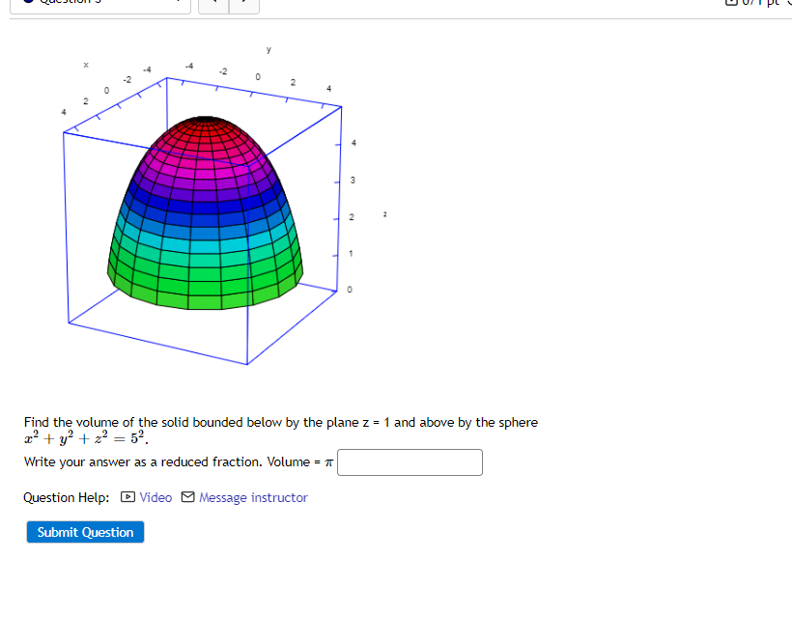Screen dimensions: 792x643
Task: Click the left chevron icon in the arrow pair
Action: (213, 4)
